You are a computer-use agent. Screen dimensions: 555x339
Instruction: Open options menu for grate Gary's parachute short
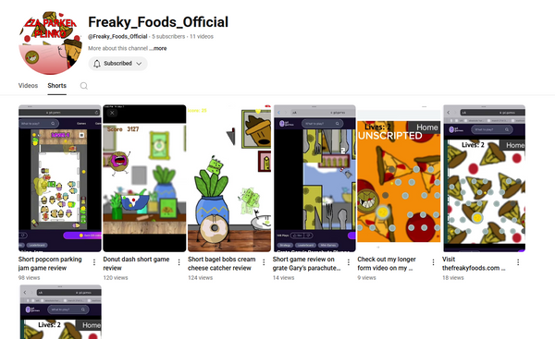pos(349,262)
